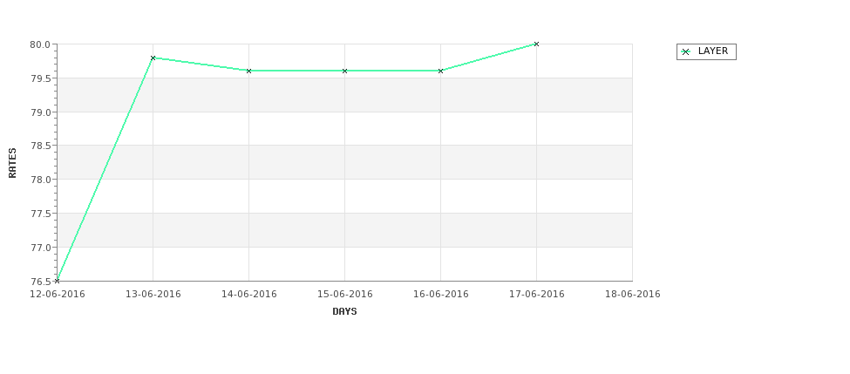Click the 79.5 y-axis label
The height and width of the screenshot is (374, 850).
[41, 78]
